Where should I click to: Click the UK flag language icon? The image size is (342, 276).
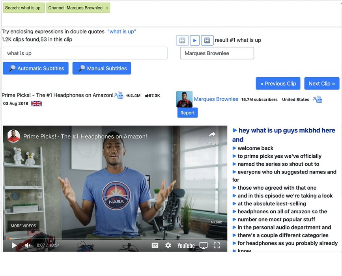click(36, 104)
